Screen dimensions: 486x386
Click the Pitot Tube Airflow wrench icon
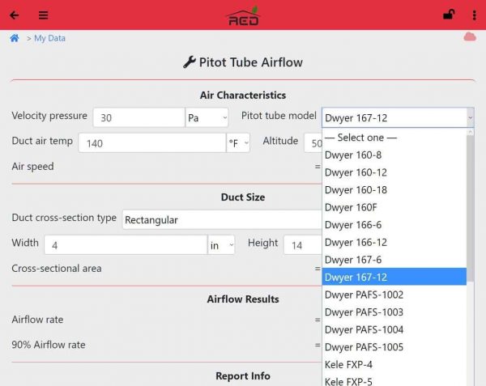189,62
